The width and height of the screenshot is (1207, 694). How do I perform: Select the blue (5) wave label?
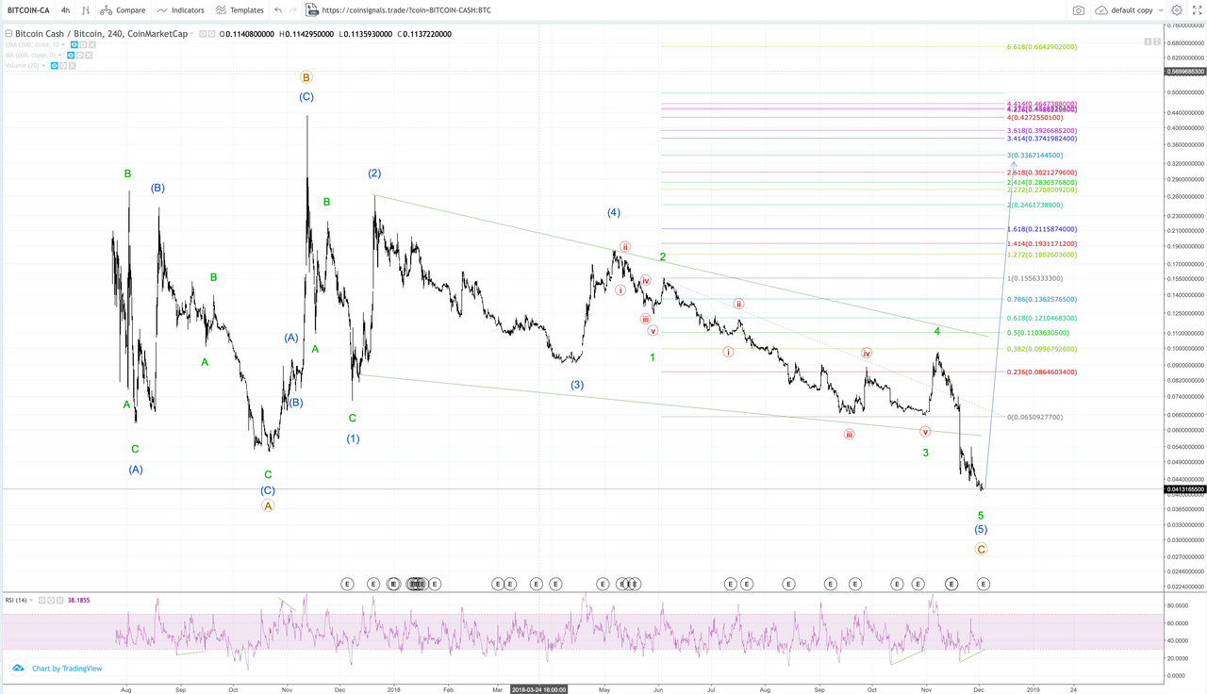tap(981, 531)
